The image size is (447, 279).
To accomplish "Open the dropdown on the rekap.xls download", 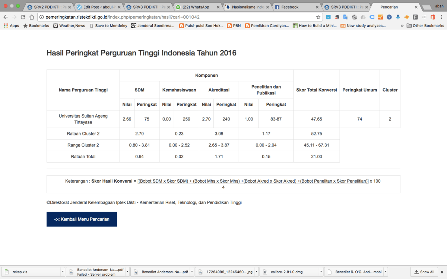I will click(x=63, y=272).
